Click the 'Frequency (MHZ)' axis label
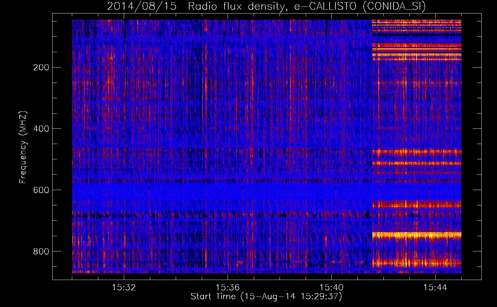This screenshot has width=497, height=307. (x=23, y=147)
